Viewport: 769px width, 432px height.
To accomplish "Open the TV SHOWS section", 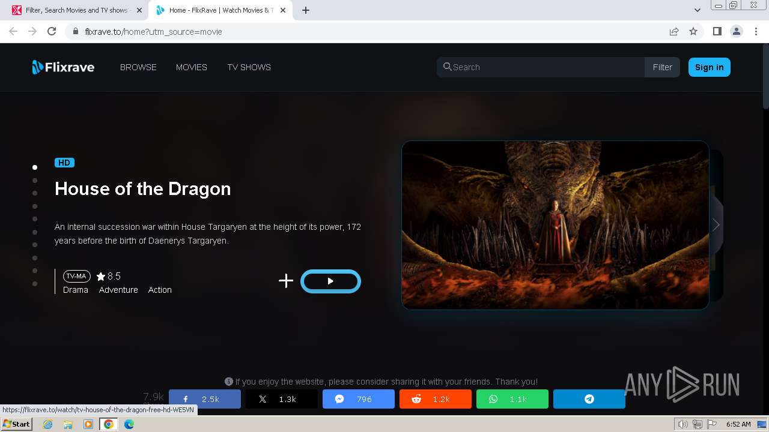I will (x=249, y=67).
